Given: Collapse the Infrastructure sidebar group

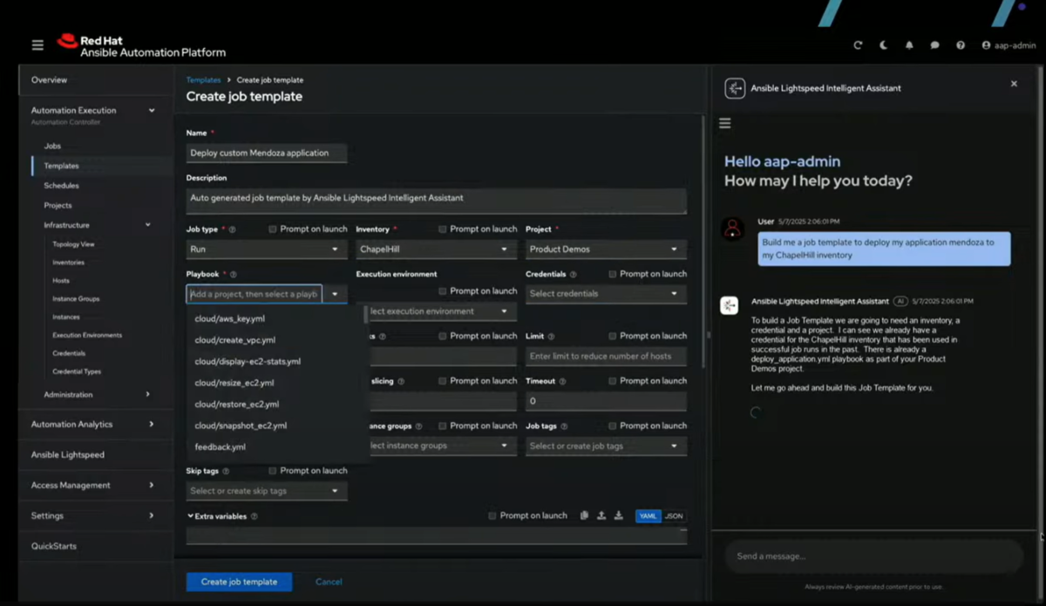Looking at the screenshot, I should [x=148, y=225].
